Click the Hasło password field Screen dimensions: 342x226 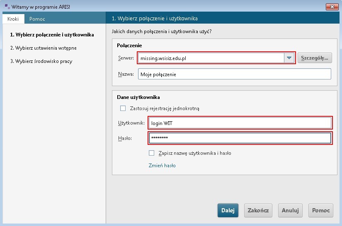(x=240, y=138)
